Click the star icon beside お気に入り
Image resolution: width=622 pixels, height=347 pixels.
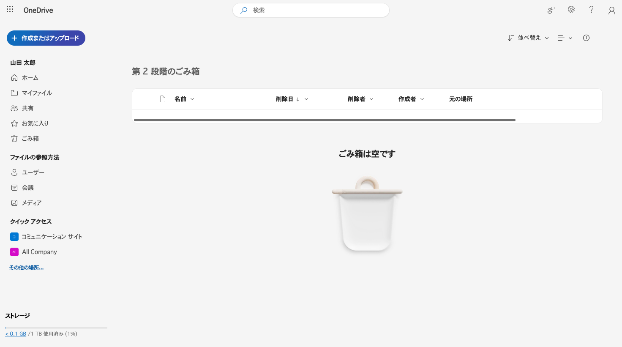point(14,123)
